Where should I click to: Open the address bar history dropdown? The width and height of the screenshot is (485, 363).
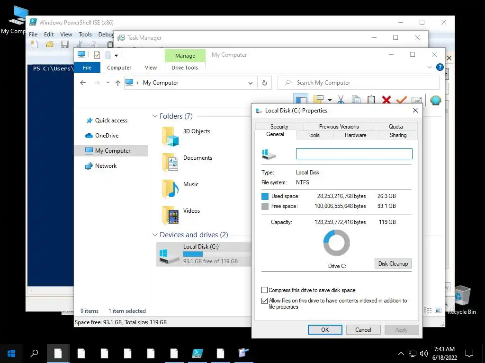[250, 83]
